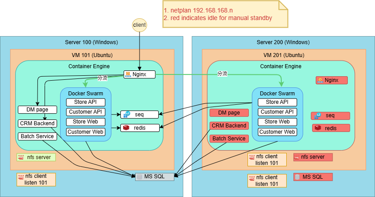Select the red standby Nginx icon in VM 201

click(320, 81)
